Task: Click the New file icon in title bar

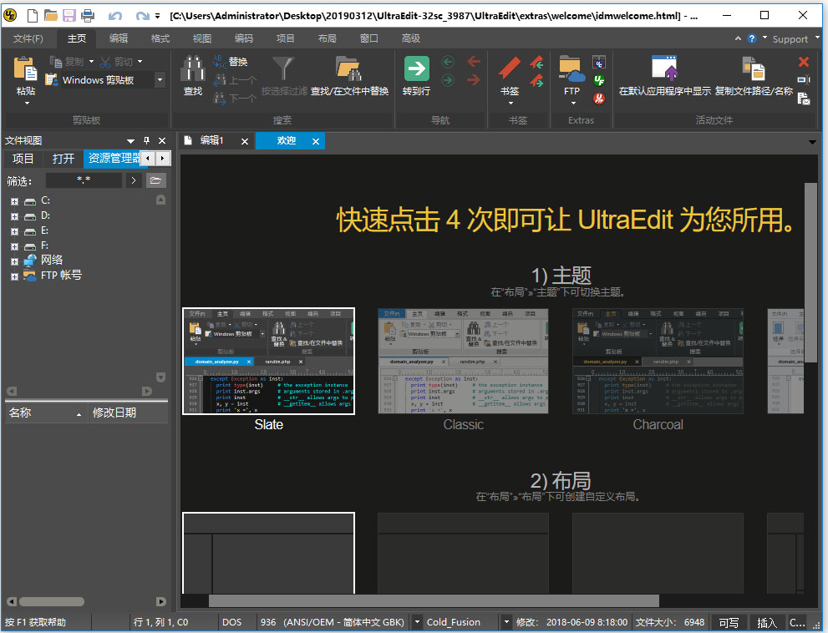Action: [x=33, y=15]
